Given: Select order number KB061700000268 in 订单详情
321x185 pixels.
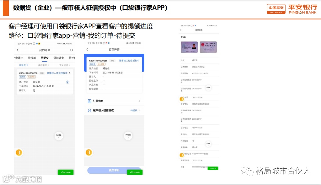Looking at the screenshot, I should click(98, 61).
